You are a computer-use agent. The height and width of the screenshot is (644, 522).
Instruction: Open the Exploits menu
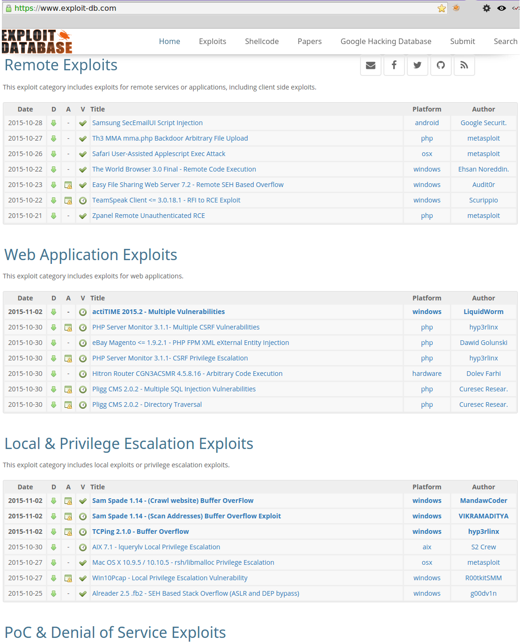coord(213,41)
